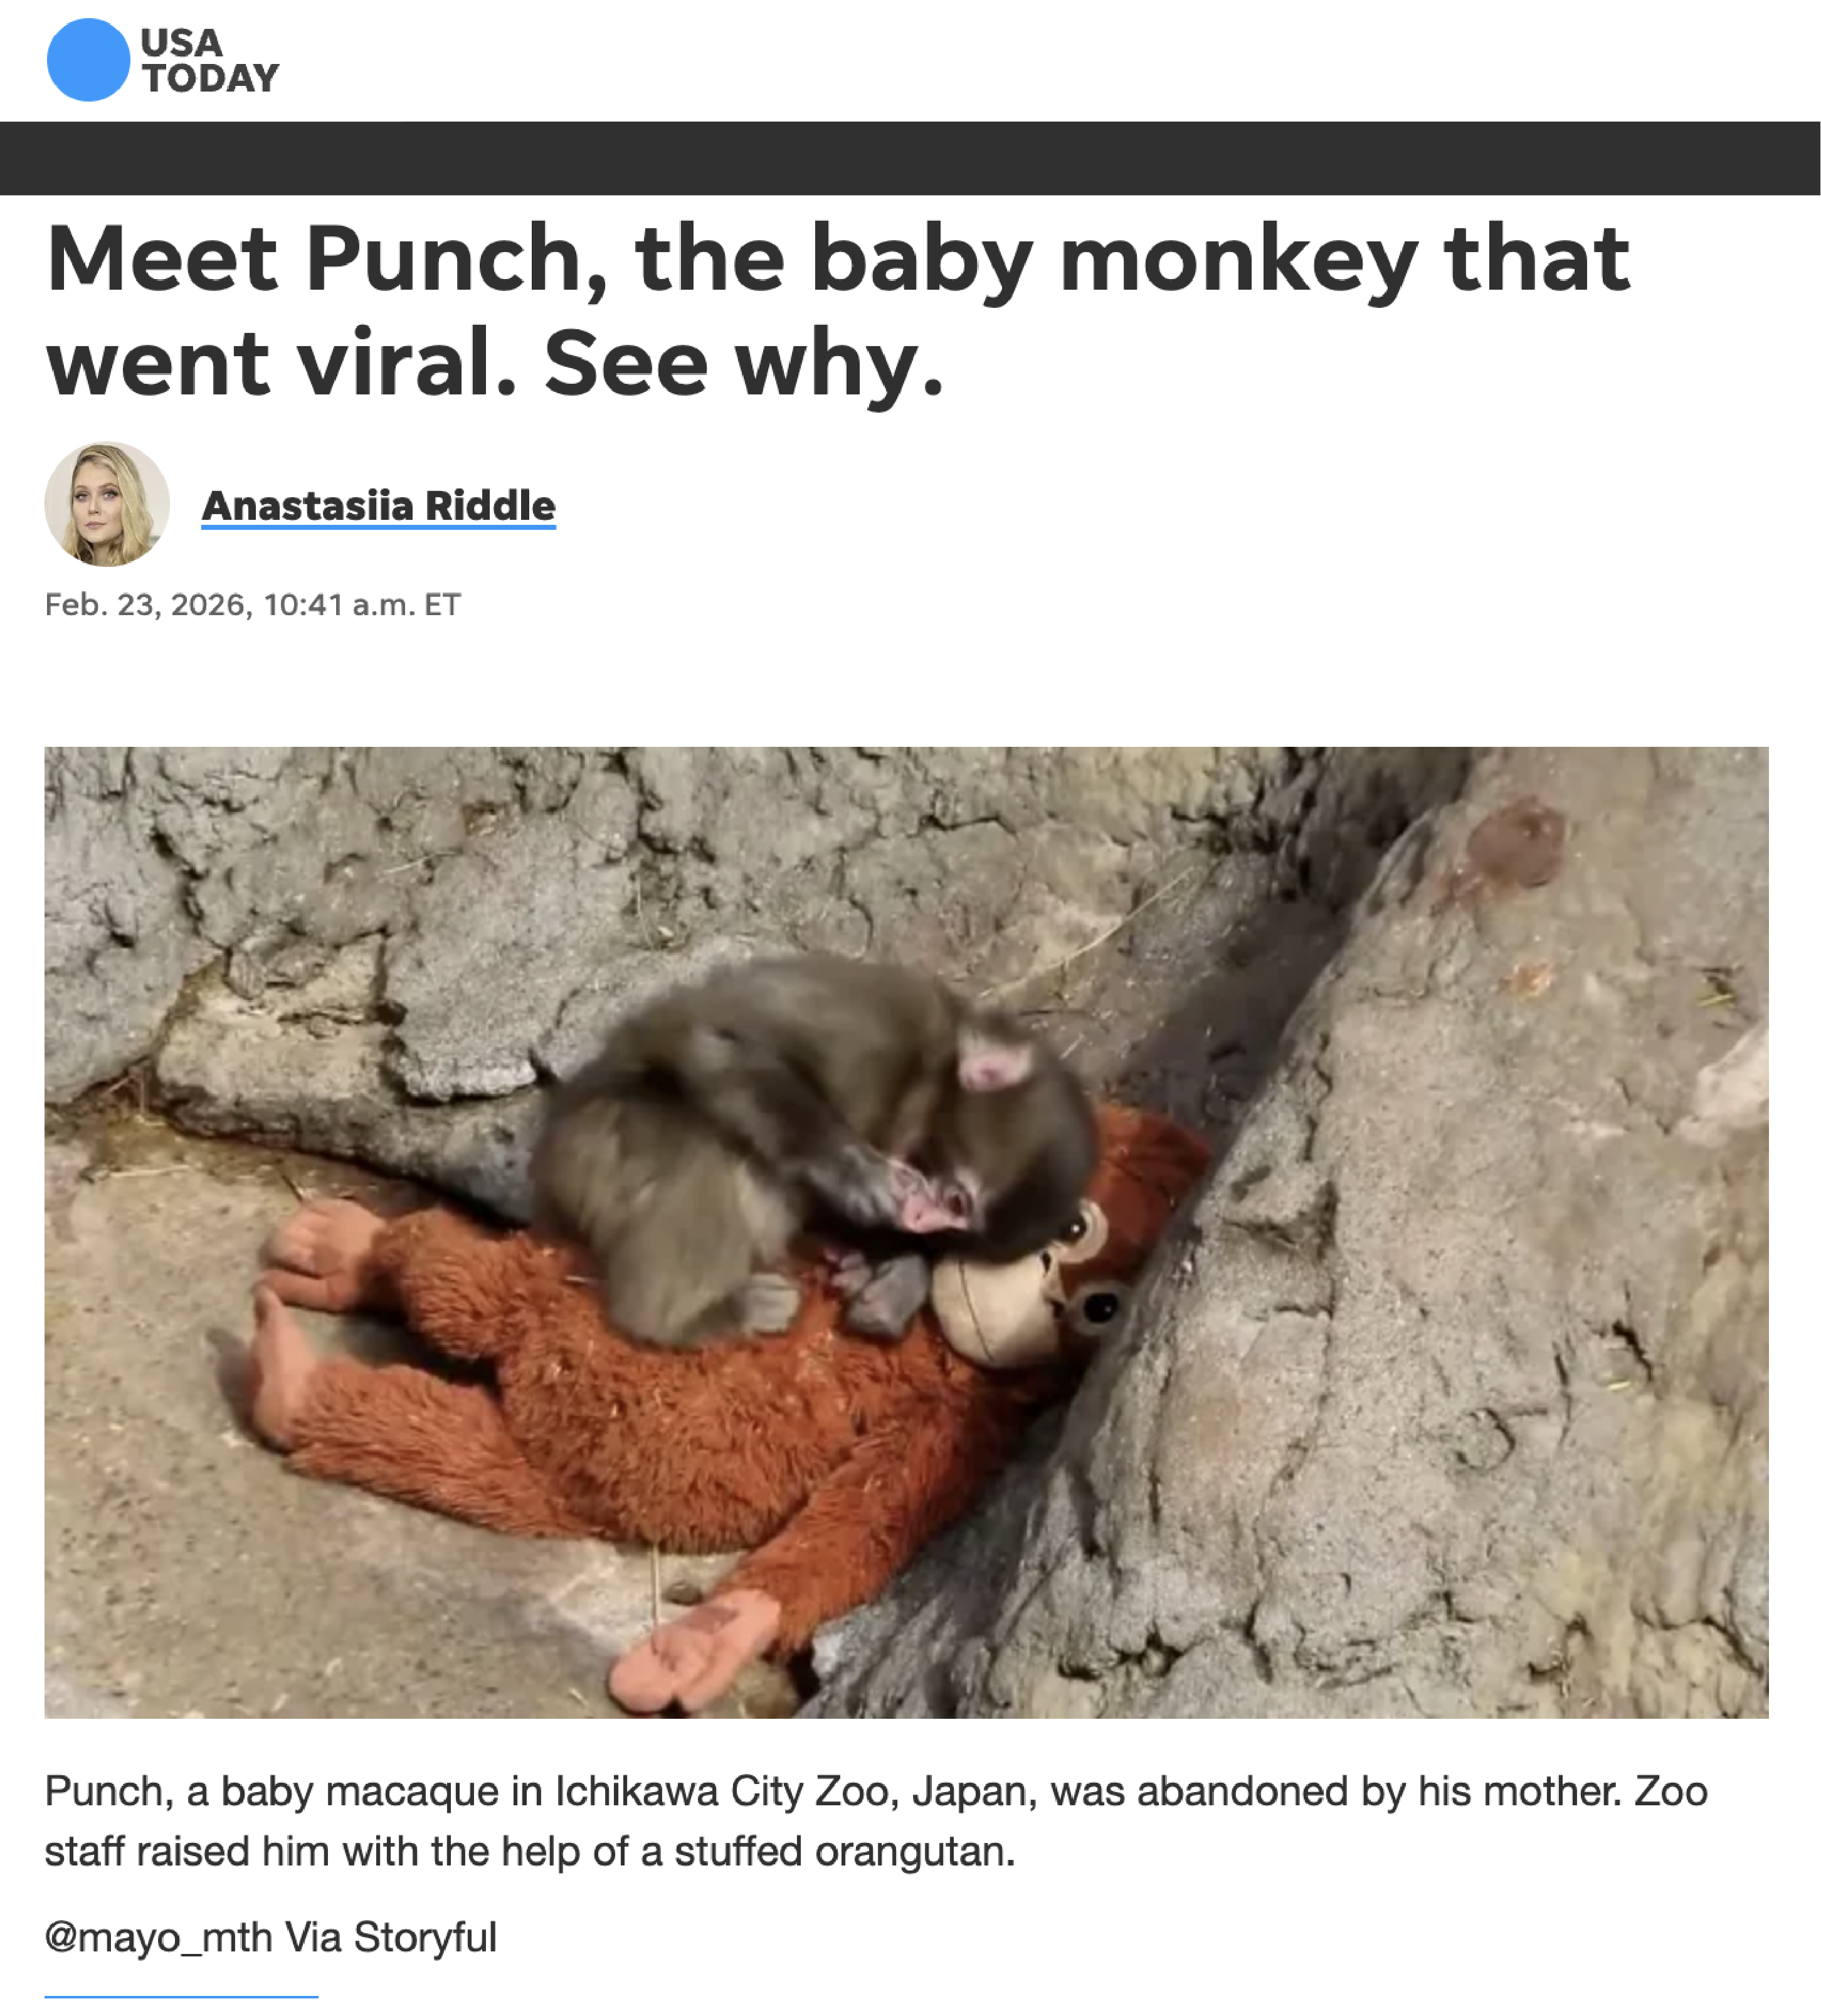
Task: Click the USA TODAY wordmark text
Action: (209, 60)
